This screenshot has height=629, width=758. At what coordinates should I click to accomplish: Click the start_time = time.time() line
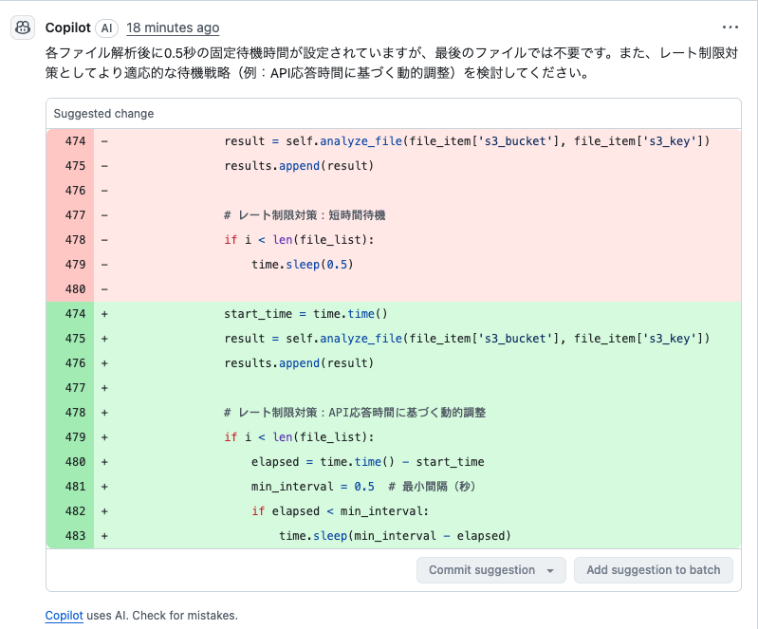click(305, 314)
